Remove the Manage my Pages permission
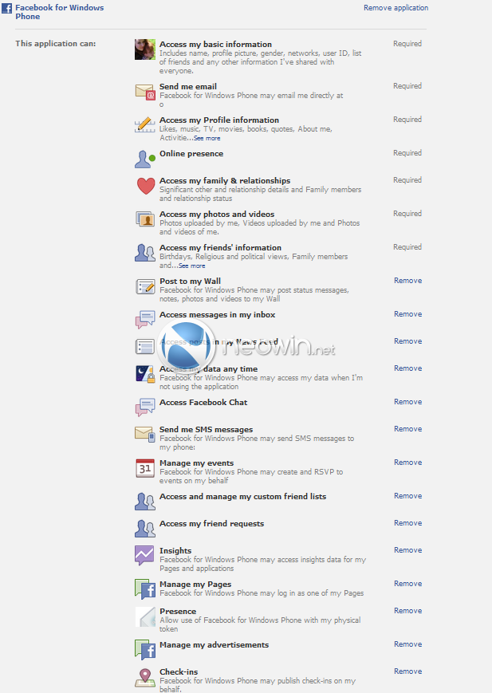 407,584
